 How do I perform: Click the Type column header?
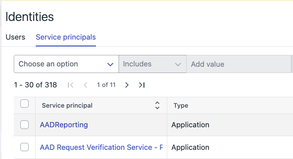click(x=181, y=105)
